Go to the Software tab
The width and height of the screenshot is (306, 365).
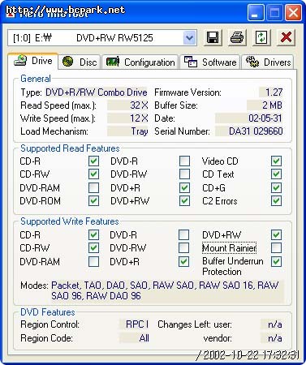(x=210, y=62)
